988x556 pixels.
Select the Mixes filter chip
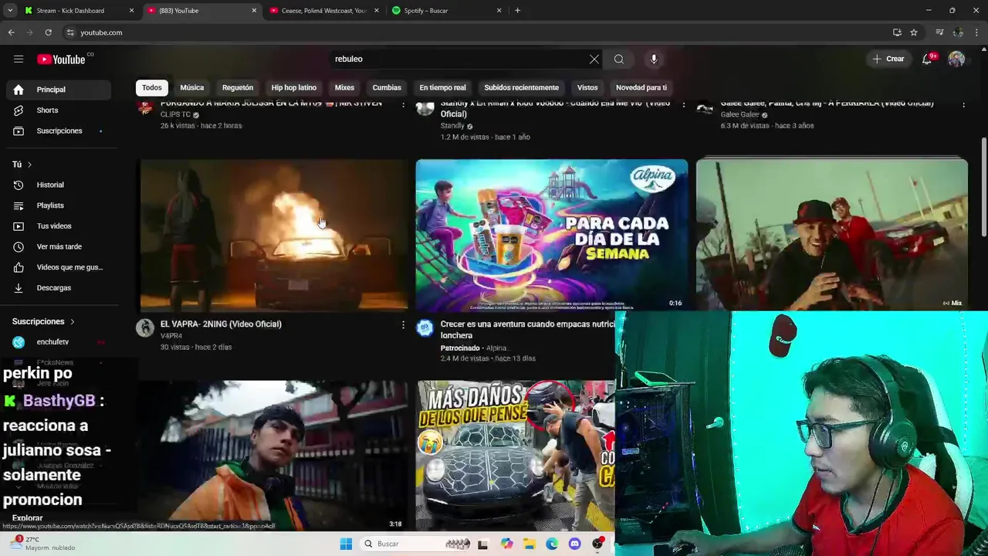[344, 87]
